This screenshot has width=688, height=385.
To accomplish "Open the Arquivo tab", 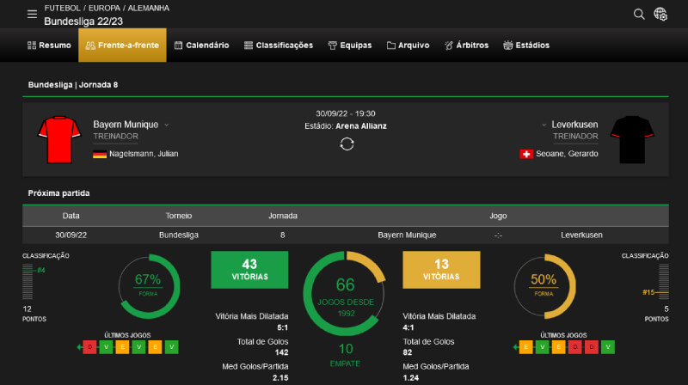I will coord(408,46).
